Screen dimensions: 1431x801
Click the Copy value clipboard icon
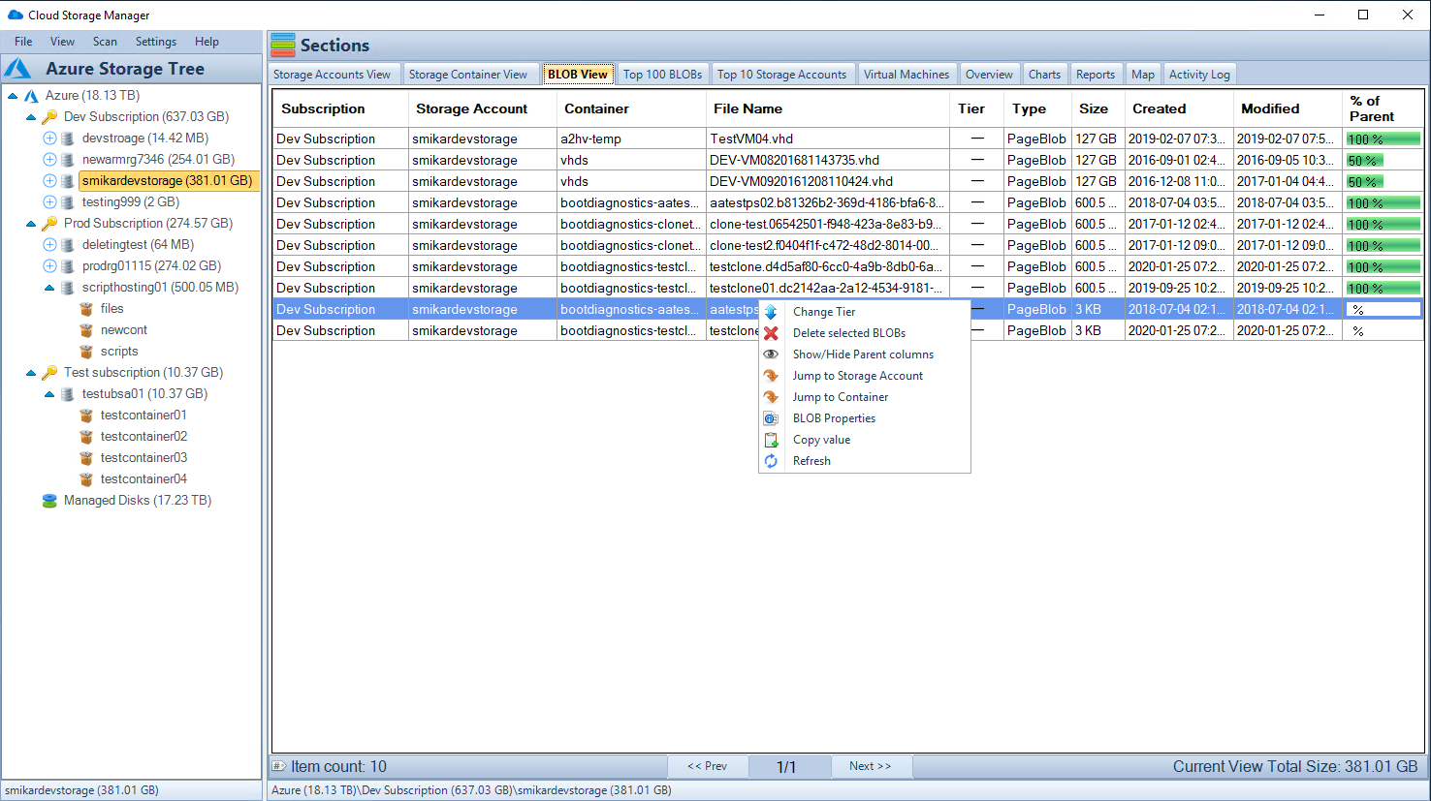coord(771,440)
